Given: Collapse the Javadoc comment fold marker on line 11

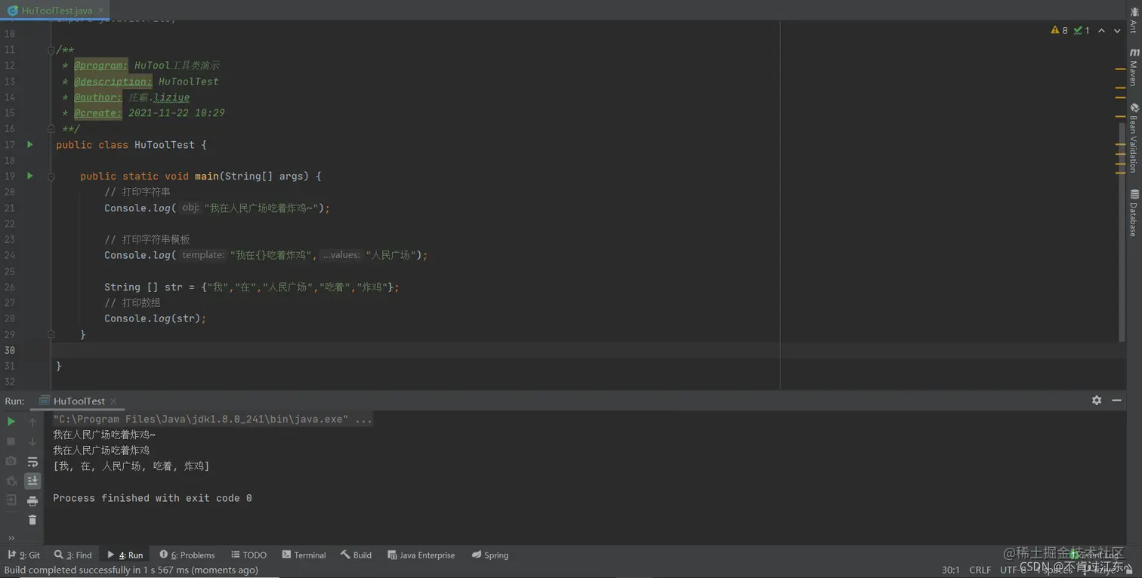Looking at the screenshot, I should [51, 51].
